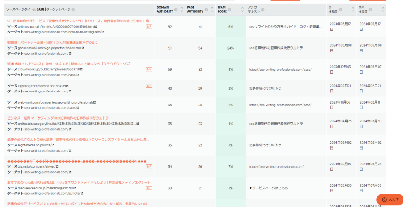Screen dimensions: 403x207
Task: Sort PAGE AUTHORITY descending with down arrow
Action: coord(212,11)
